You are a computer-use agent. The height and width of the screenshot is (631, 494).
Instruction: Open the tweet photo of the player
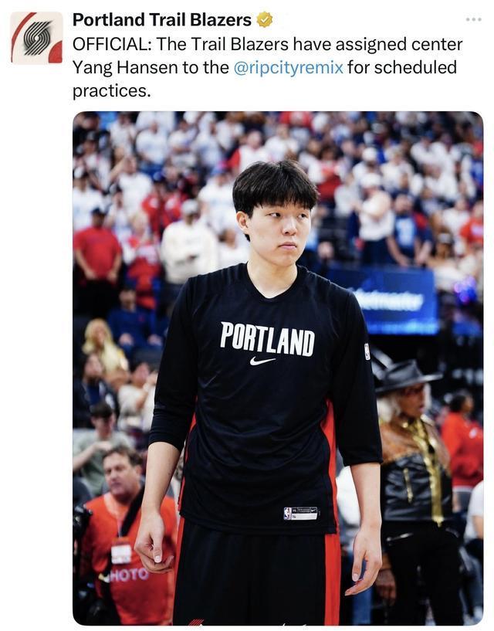(x=278, y=368)
